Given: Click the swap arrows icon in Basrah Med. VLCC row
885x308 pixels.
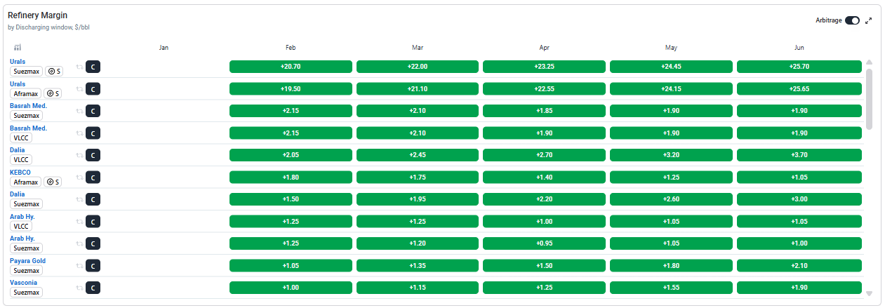Looking at the screenshot, I should [79, 133].
